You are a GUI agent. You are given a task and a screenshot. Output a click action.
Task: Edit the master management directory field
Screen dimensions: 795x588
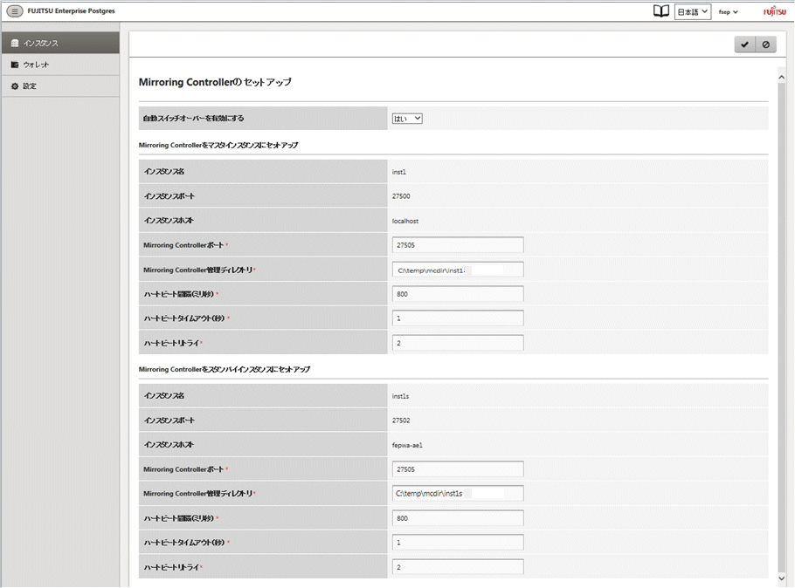point(458,270)
